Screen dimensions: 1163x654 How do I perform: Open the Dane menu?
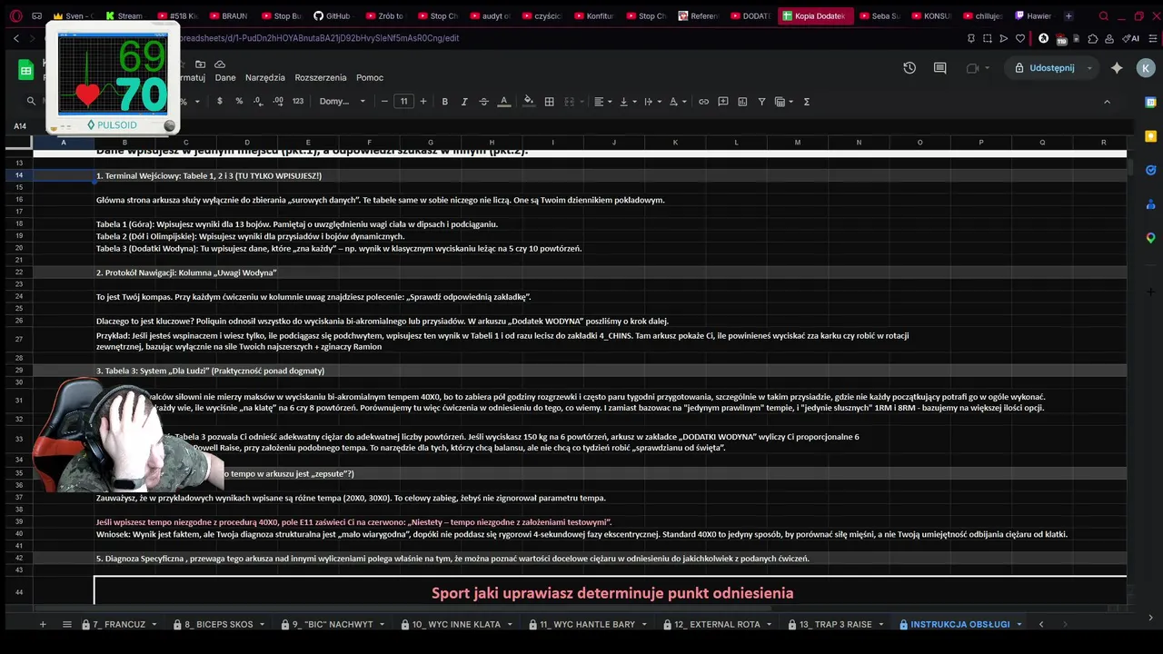[x=225, y=77]
